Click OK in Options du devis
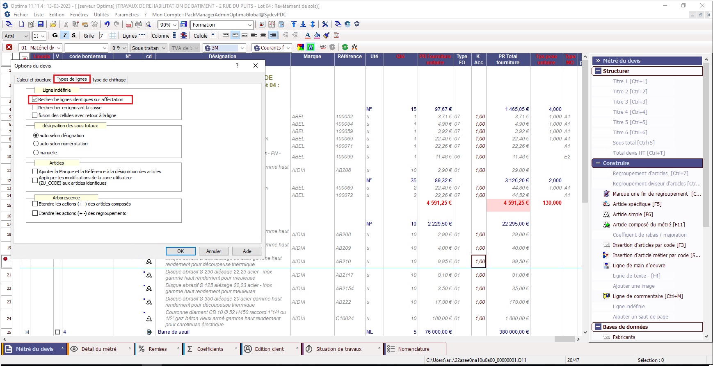 pos(181,251)
